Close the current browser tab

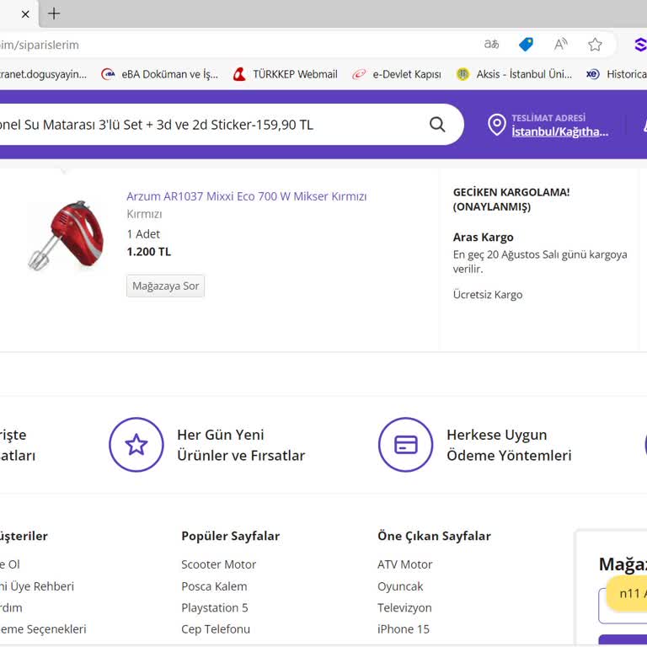[25, 14]
